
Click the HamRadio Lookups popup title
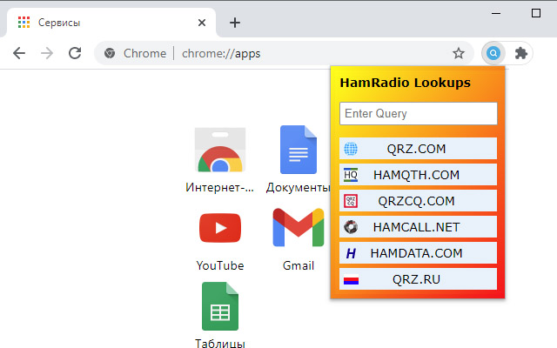pyautogui.click(x=405, y=83)
